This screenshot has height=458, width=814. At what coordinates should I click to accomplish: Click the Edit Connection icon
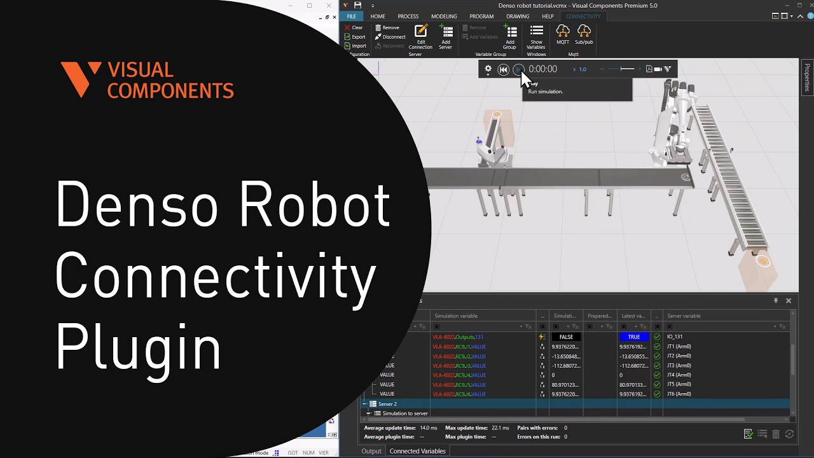(x=420, y=31)
